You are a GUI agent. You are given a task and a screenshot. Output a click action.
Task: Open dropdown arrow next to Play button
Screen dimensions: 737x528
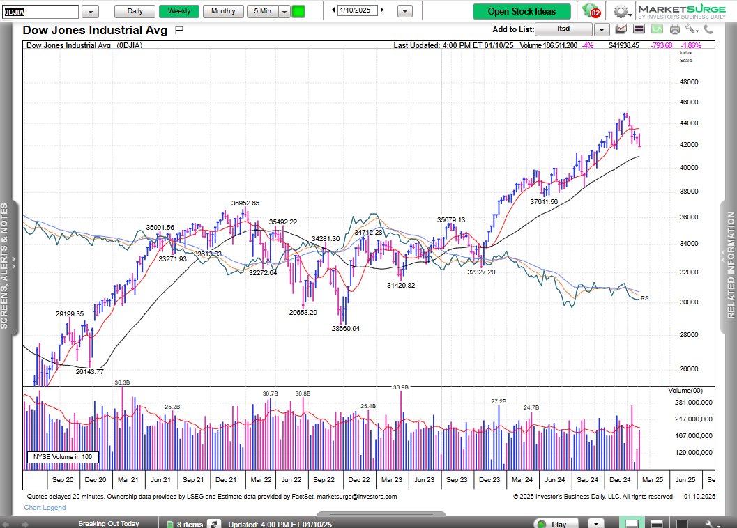click(x=596, y=524)
